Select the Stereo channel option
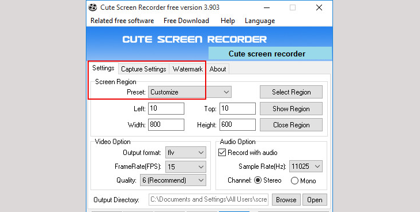The width and height of the screenshot is (420, 212). [258, 180]
